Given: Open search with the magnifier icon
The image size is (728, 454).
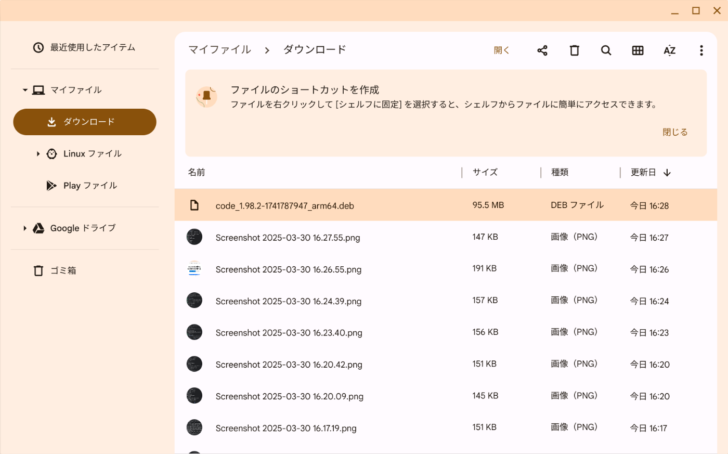Looking at the screenshot, I should (606, 50).
